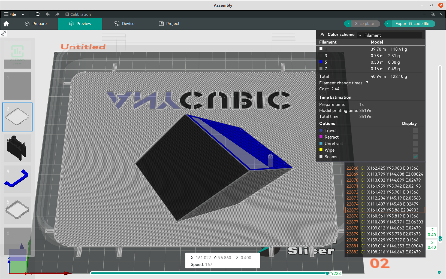Viewport: 446px width, 279px height.
Task: Open the Project tab
Action: pos(169,24)
